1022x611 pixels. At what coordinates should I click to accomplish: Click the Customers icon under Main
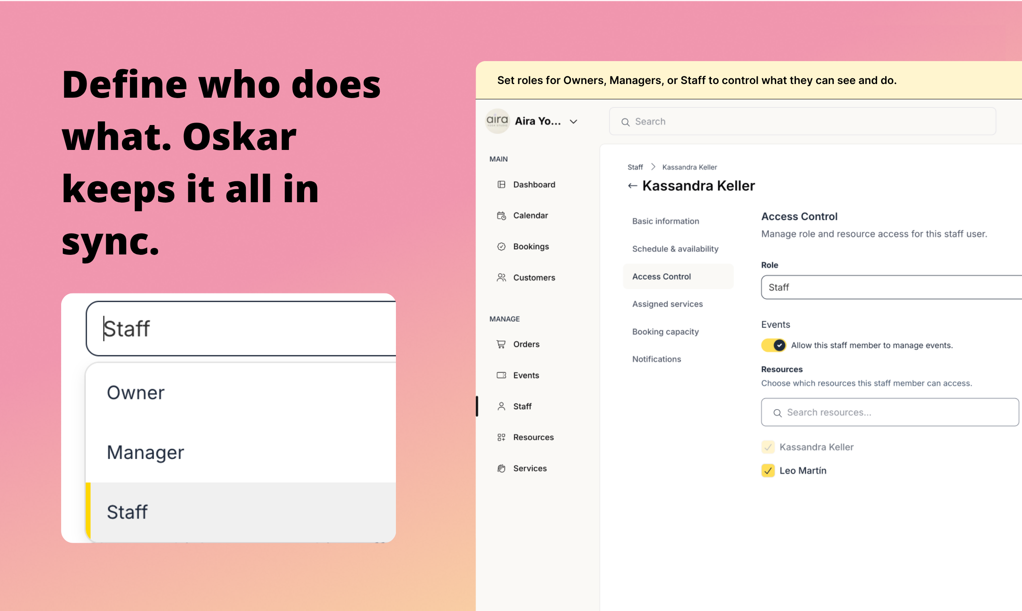(x=501, y=277)
